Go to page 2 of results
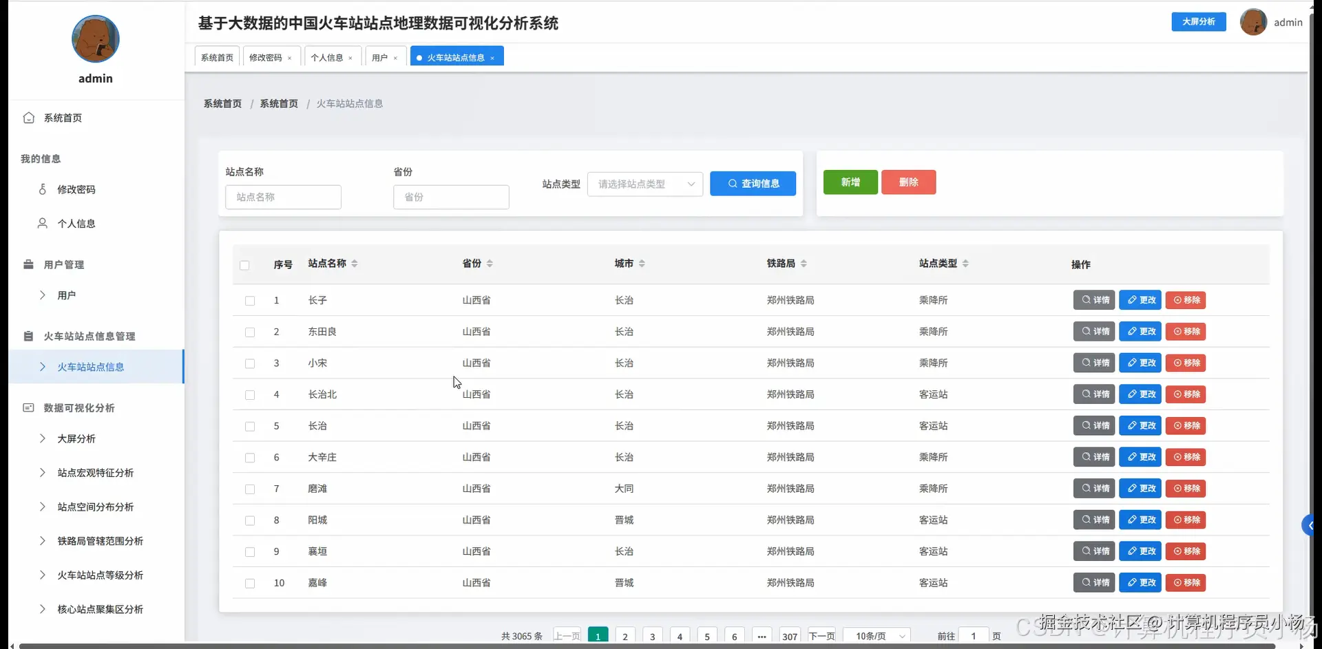Screen dimensions: 1322x649 pyautogui.click(x=625, y=636)
